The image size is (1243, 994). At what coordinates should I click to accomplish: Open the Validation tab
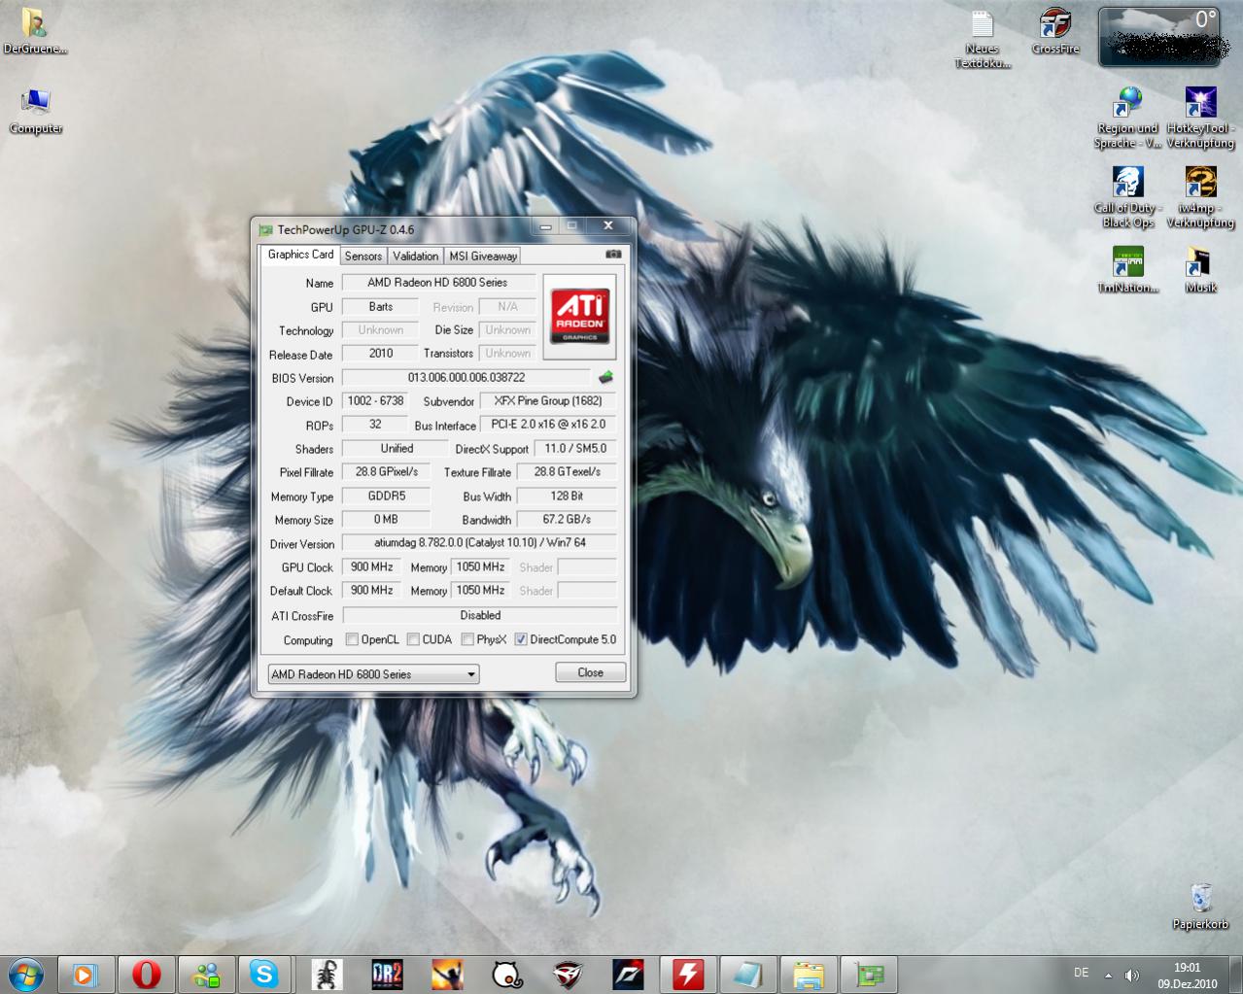click(416, 257)
